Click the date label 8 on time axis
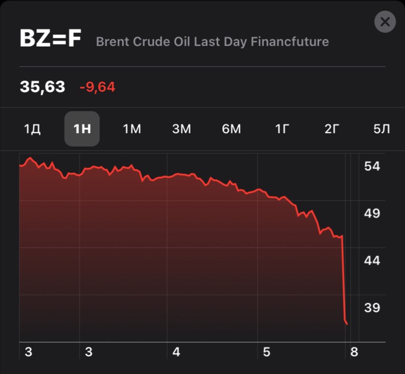Viewport: 405px width, 374px height. click(x=354, y=352)
